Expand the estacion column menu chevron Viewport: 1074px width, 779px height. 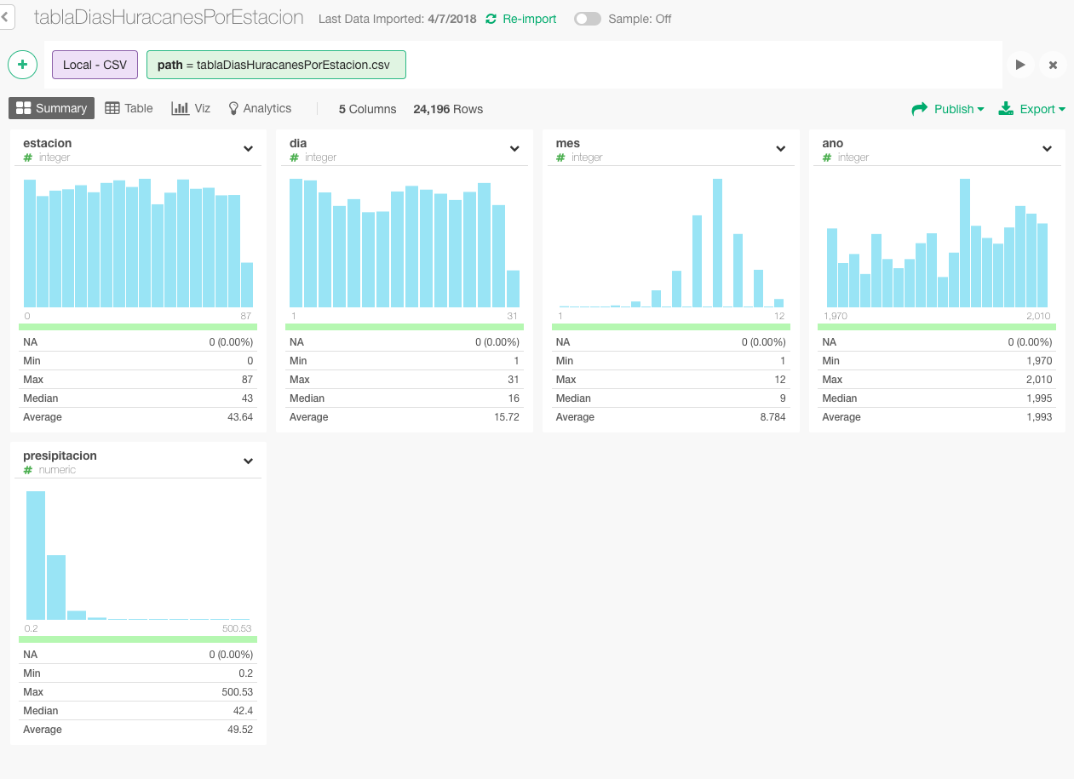(248, 148)
